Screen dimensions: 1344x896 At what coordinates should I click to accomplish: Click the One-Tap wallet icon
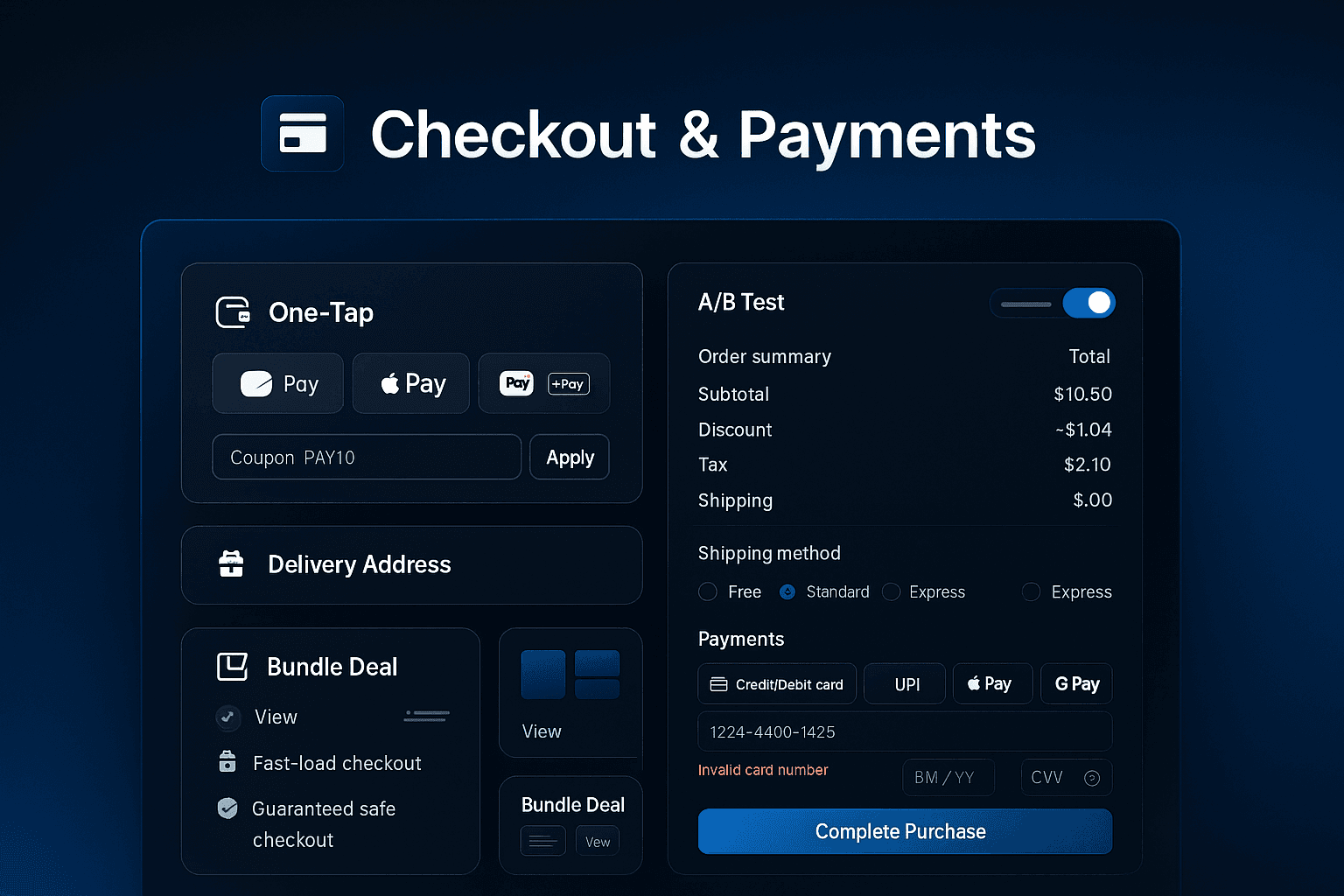click(233, 312)
